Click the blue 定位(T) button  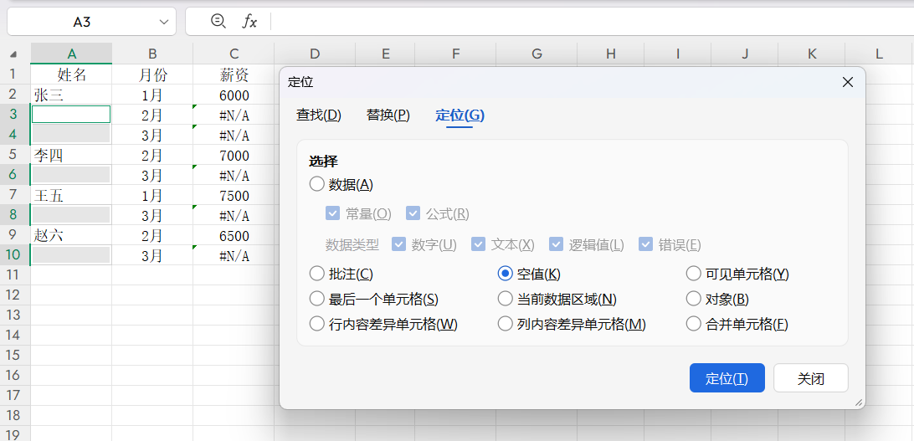(x=727, y=378)
